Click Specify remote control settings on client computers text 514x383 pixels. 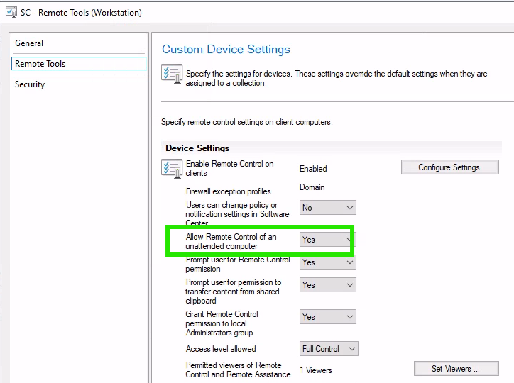pyautogui.click(x=247, y=122)
